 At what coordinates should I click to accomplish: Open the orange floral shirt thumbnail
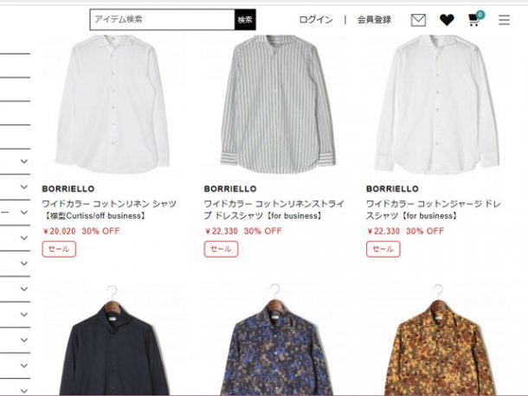point(437,340)
